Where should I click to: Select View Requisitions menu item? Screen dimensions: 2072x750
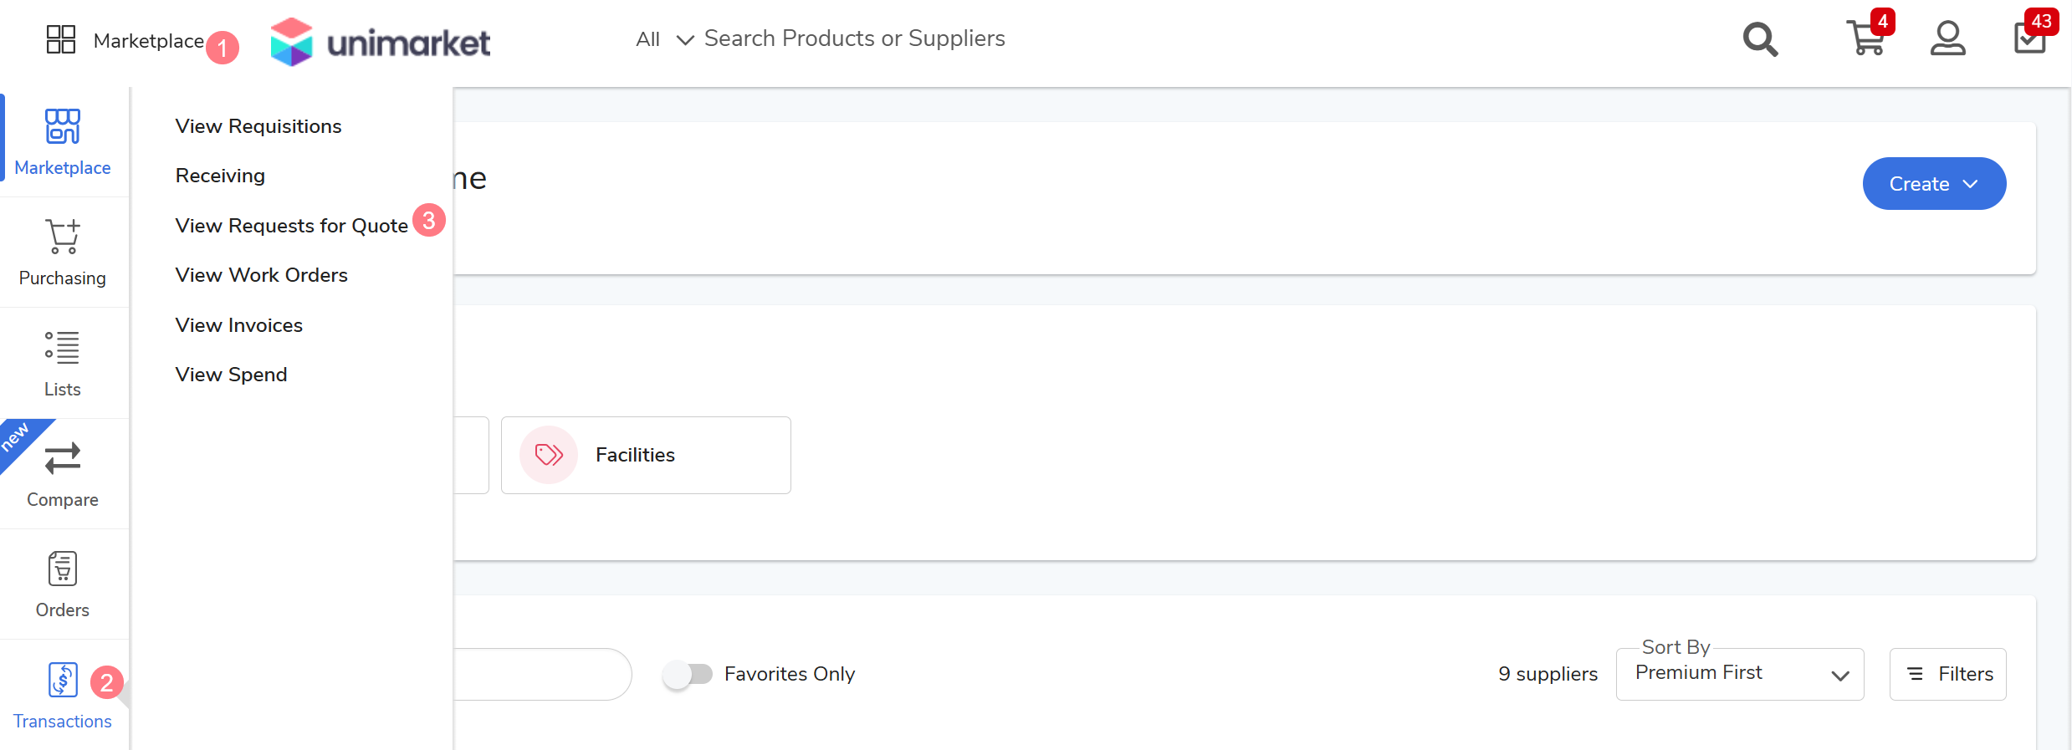click(258, 126)
